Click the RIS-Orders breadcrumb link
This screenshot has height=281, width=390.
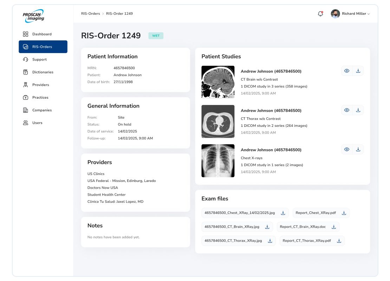[90, 14]
